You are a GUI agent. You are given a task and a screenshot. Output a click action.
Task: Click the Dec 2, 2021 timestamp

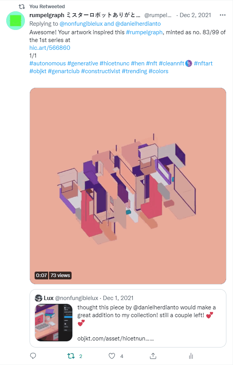click(x=195, y=15)
